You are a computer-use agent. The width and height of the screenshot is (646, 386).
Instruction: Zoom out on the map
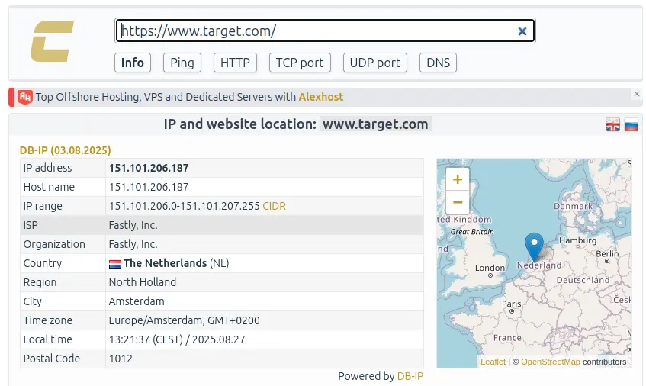(458, 202)
